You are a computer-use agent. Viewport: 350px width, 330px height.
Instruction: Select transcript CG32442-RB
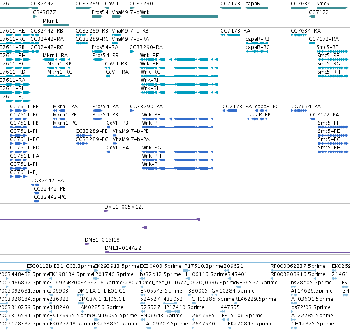[46, 30]
